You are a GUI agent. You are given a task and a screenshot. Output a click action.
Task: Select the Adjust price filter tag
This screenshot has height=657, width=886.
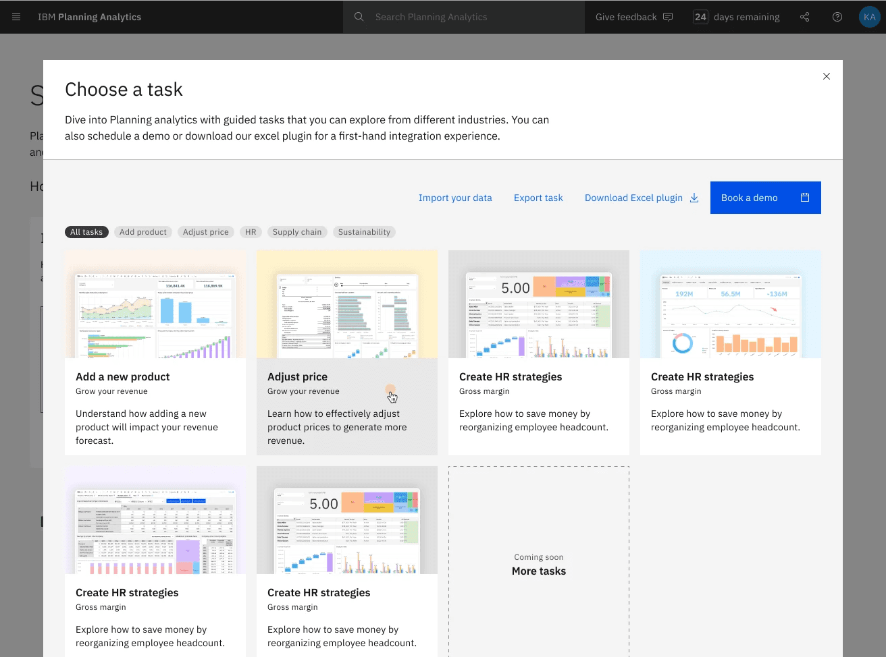[206, 232]
